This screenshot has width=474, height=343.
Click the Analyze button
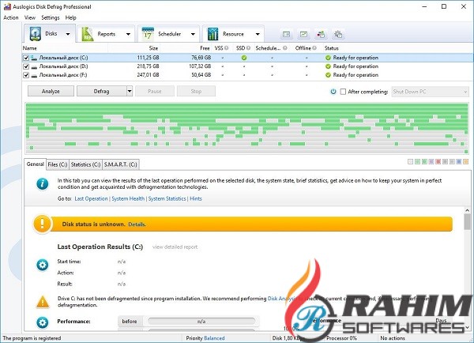(51, 91)
